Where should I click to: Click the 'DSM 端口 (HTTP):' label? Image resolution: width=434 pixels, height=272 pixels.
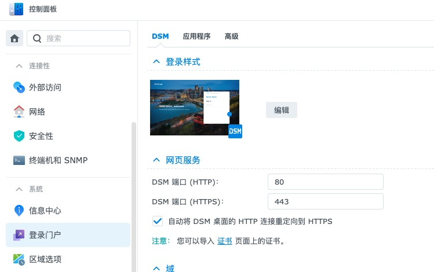(185, 182)
